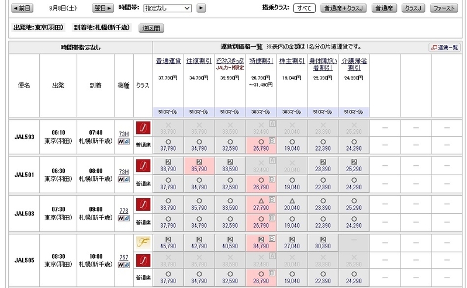Screen dimensions: 467x288
Task: Click the flight name JAL593
Action: [x=24, y=137]
